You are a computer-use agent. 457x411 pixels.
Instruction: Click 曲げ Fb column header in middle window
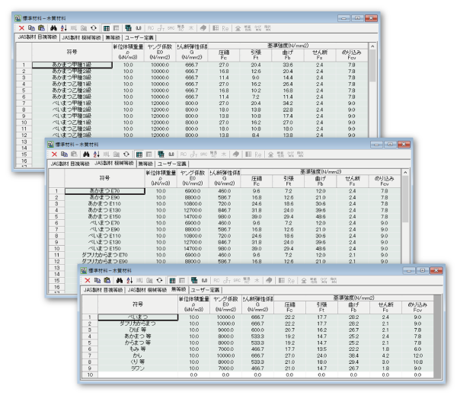321,181
